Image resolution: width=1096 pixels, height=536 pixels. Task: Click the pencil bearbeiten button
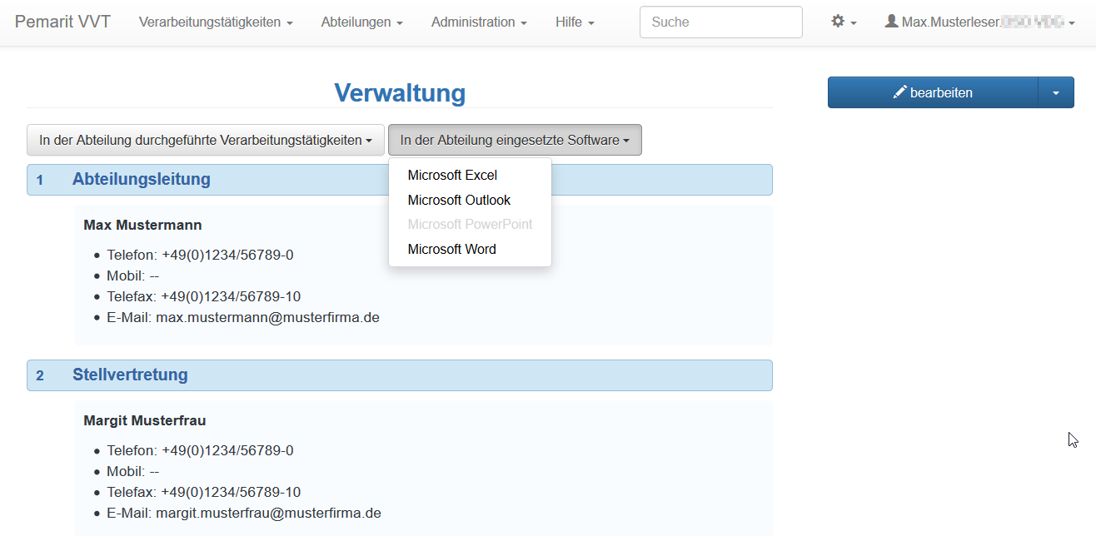(x=933, y=92)
